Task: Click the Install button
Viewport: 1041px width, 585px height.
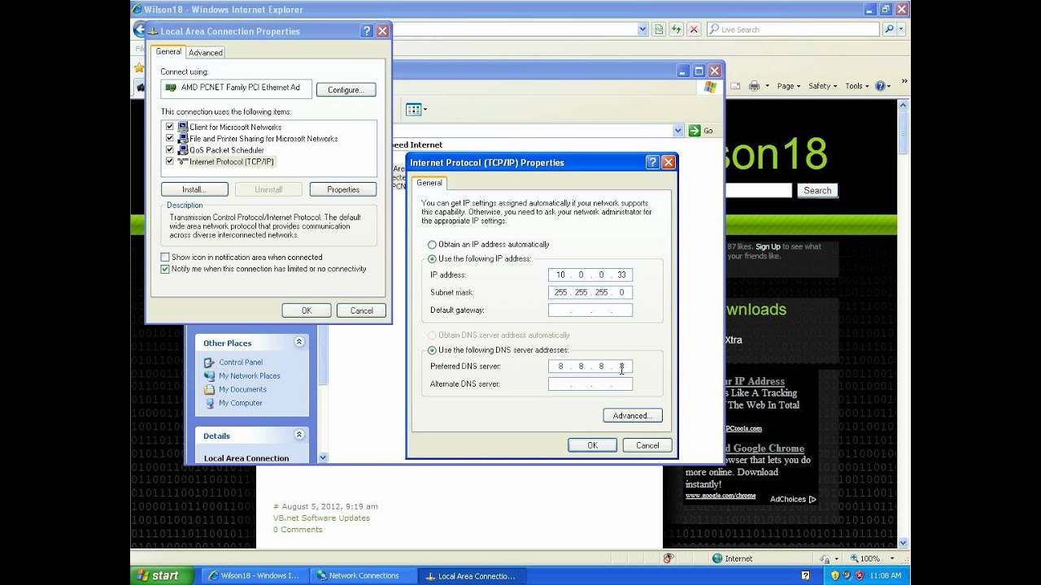Action: click(x=194, y=189)
